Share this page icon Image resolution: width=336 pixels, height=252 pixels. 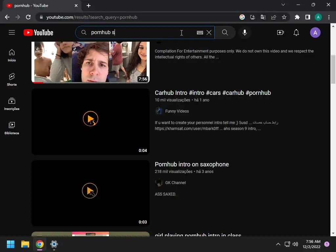pos(273,17)
